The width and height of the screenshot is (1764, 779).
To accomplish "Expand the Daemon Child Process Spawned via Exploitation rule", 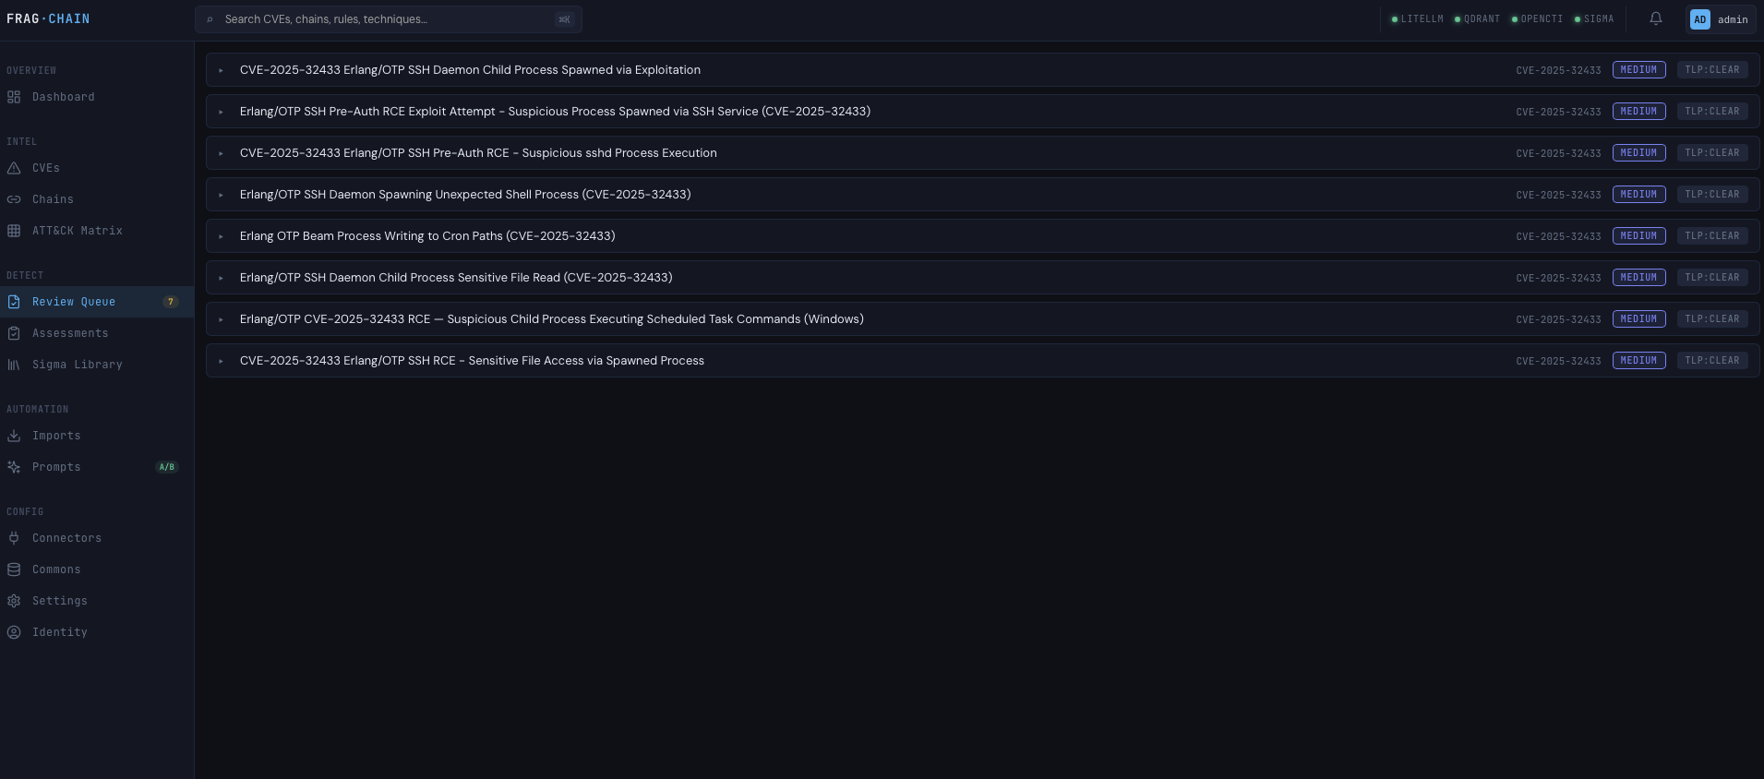I will pos(222,70).
